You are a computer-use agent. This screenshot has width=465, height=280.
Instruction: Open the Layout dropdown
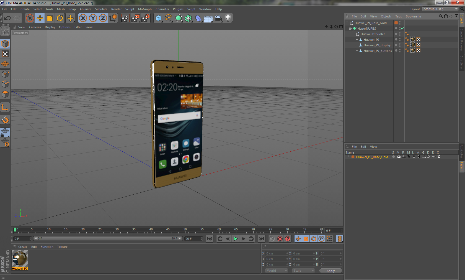(440, 9)
